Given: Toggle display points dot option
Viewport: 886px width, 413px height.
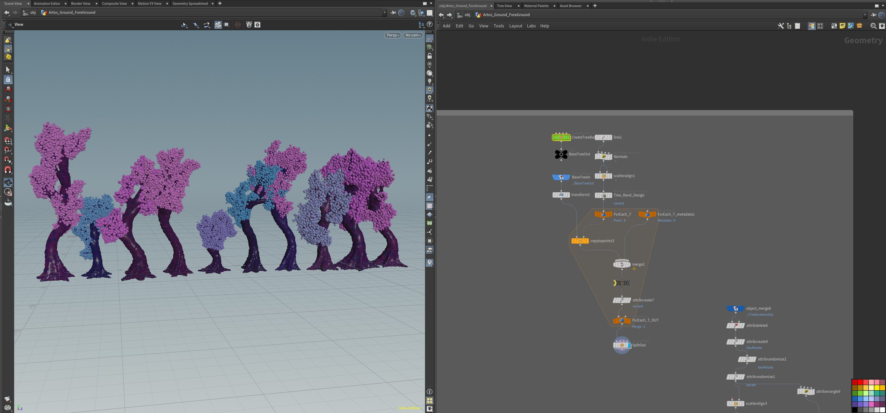Looking at the screenshot, I should tap(430, 135).
